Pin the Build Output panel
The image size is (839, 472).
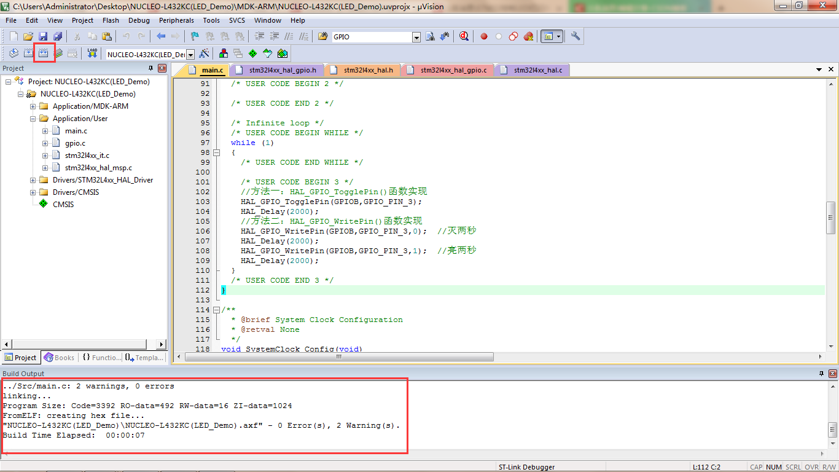[x=822, y=374]
